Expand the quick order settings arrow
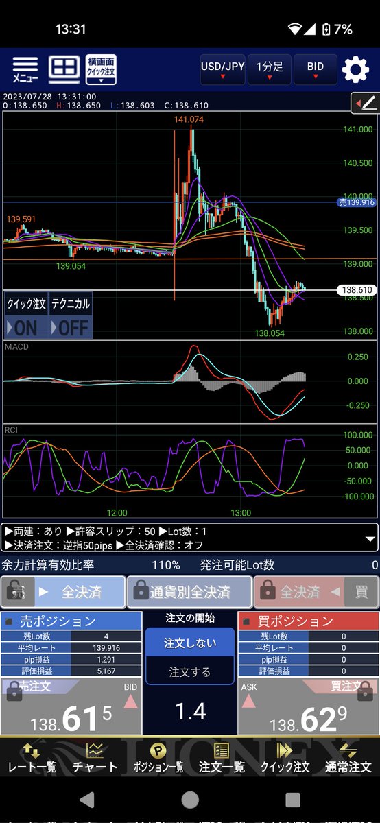This screenshot has width=380, height=823. tap(370, 538)
